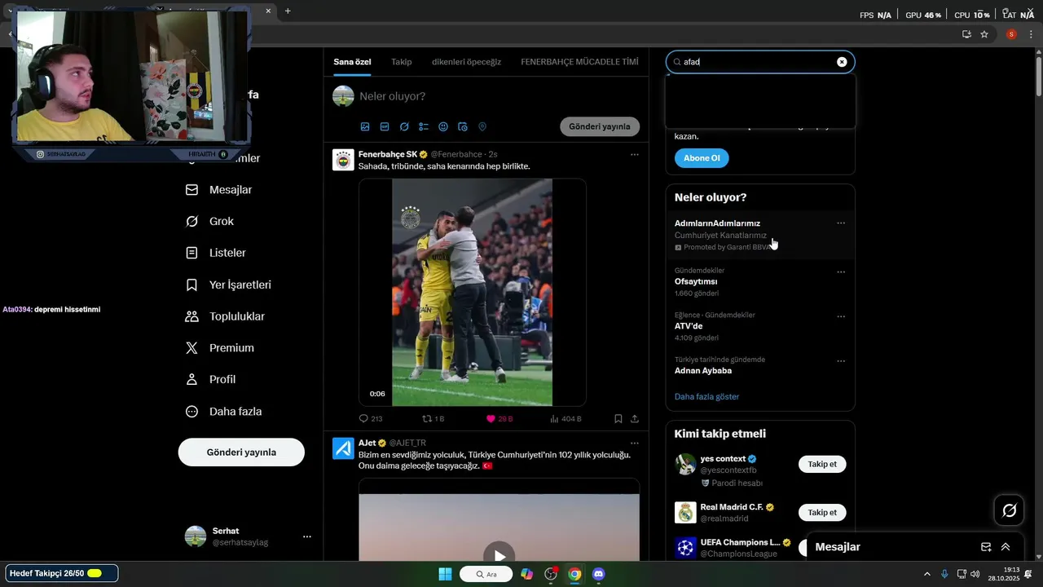Click Daha fazla göster under trends
Screen dimensions: 1043x587
706,396
